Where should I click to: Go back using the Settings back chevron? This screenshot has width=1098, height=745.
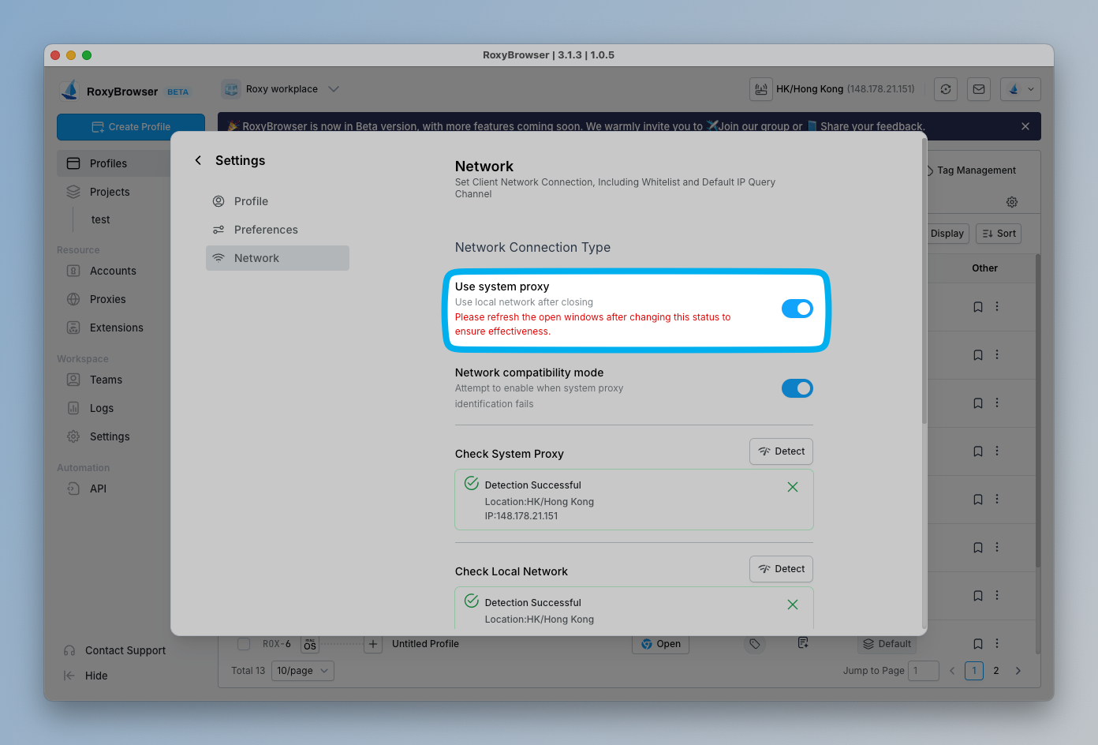click(198, 160)
